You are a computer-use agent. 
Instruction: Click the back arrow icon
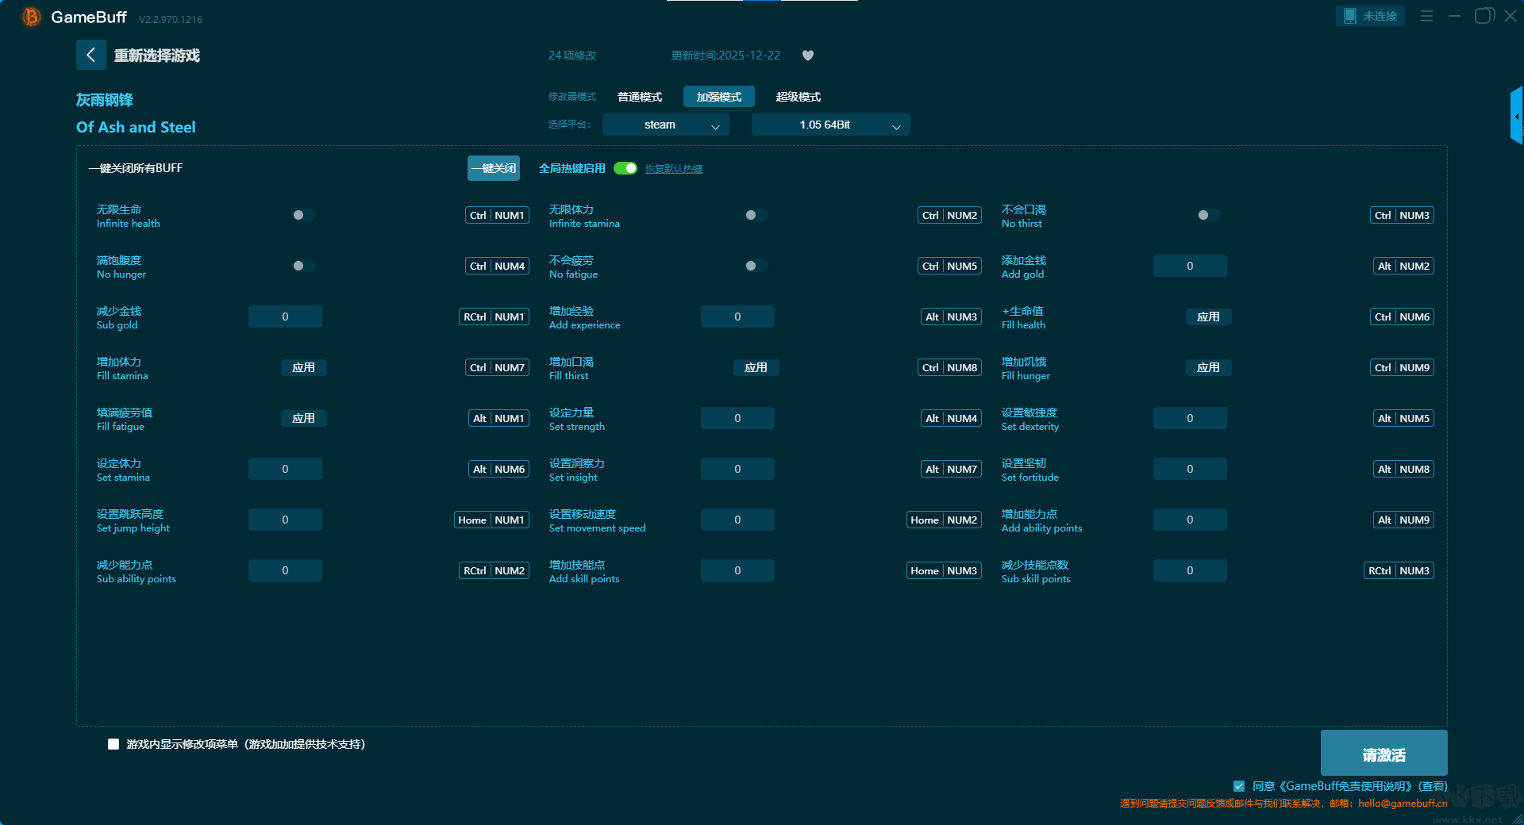pos(90,55)
